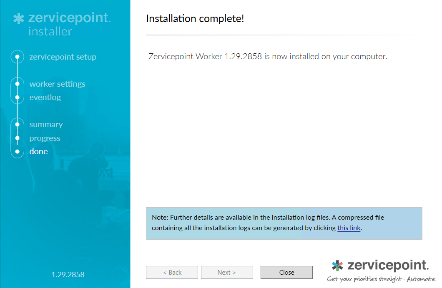
Task: Select the 'summary' step in the sidebar
Action: [x=46, y=125]
